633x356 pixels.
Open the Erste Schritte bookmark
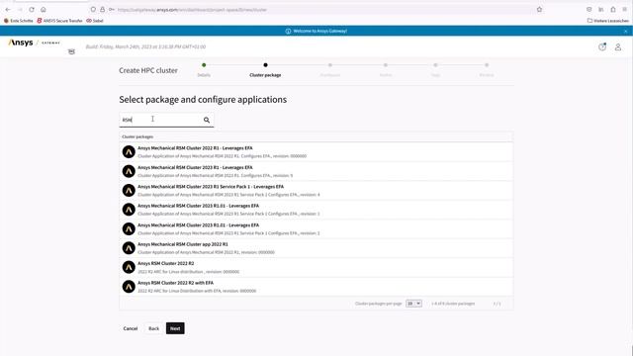click(18, 21)
